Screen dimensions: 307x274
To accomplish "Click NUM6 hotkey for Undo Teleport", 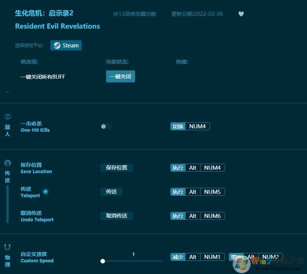I will pyautogui.click(x=213, y=216).
